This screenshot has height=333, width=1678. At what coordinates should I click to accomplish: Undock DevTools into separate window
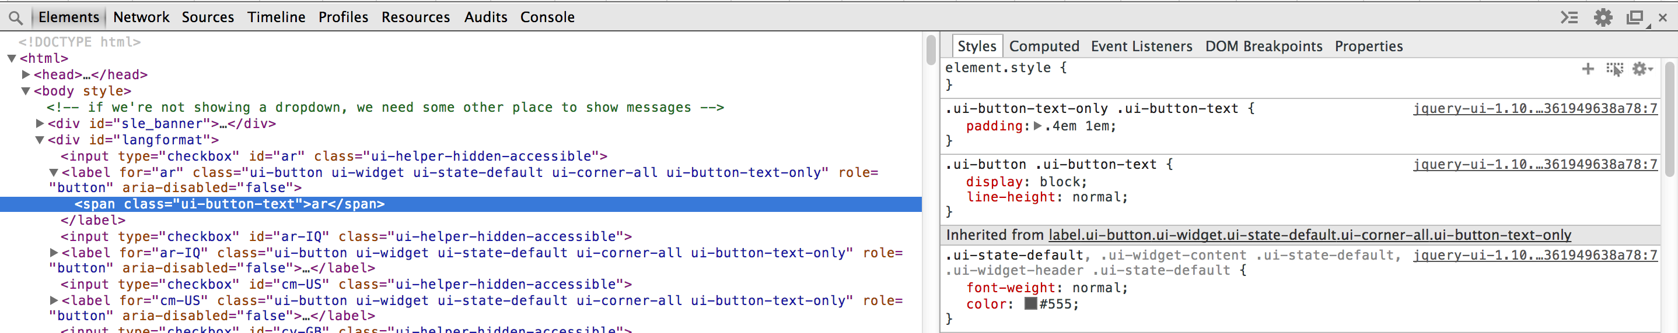(1637, 18)
